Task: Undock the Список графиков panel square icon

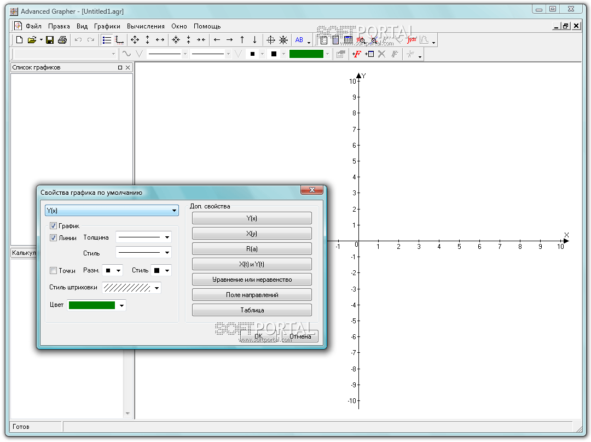Action: tap(120, 67)
